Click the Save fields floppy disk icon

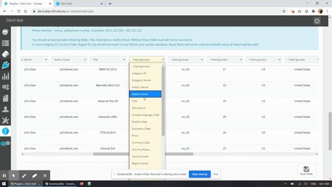(306, 170)
